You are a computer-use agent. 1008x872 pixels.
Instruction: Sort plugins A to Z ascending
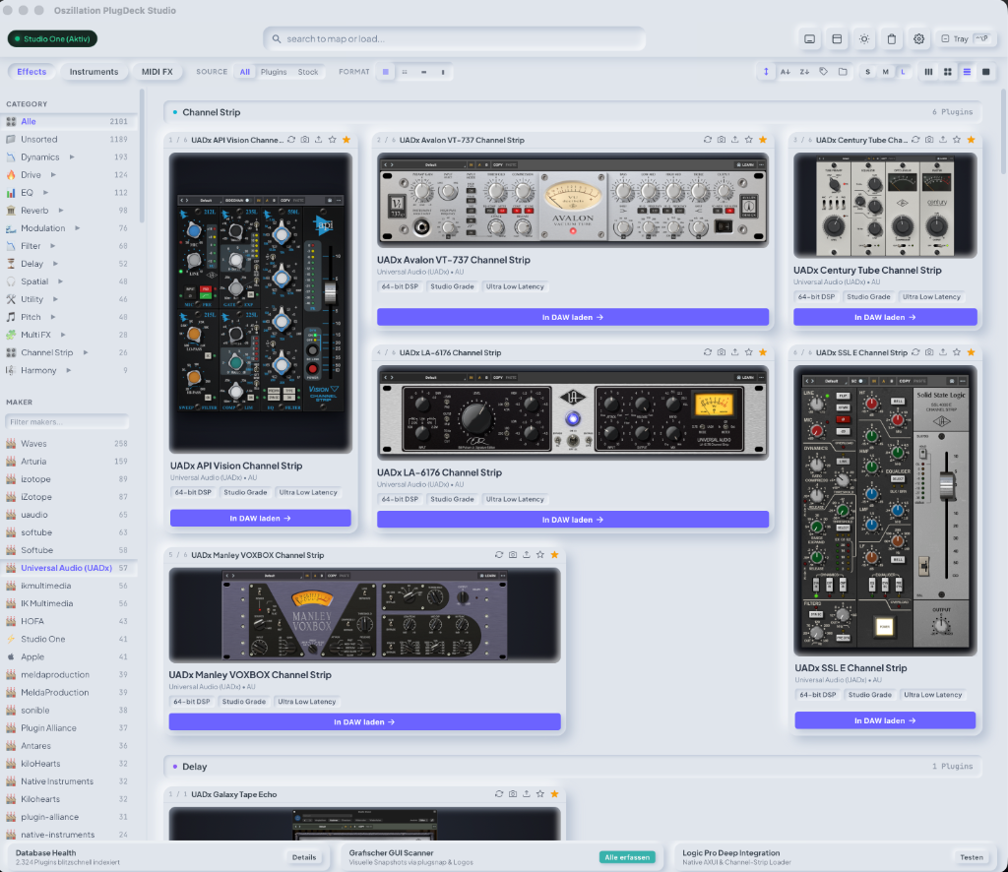(785, 72)
